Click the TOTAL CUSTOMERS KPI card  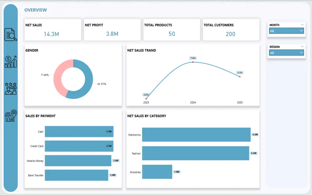pyautogui.click(x=231, y=30)
